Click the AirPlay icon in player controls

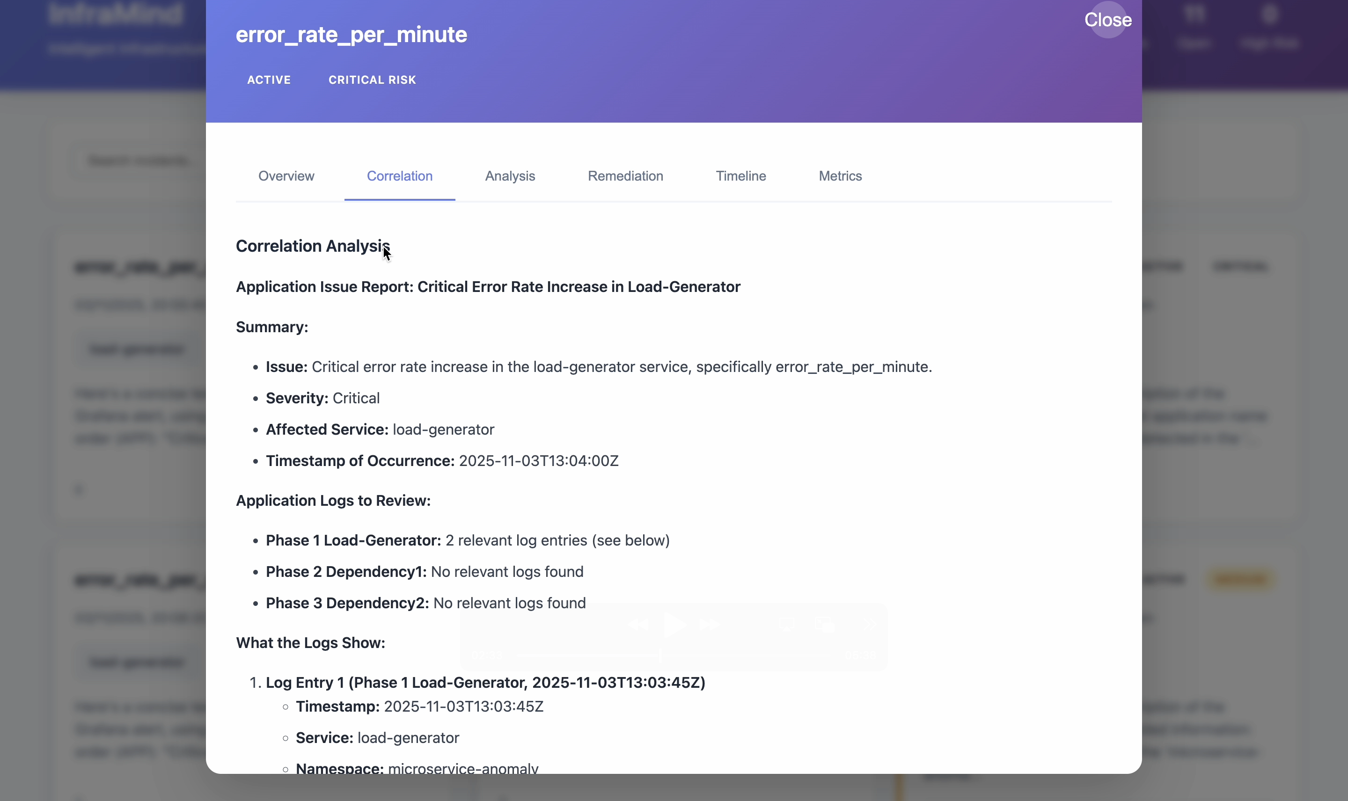[787, 625]
